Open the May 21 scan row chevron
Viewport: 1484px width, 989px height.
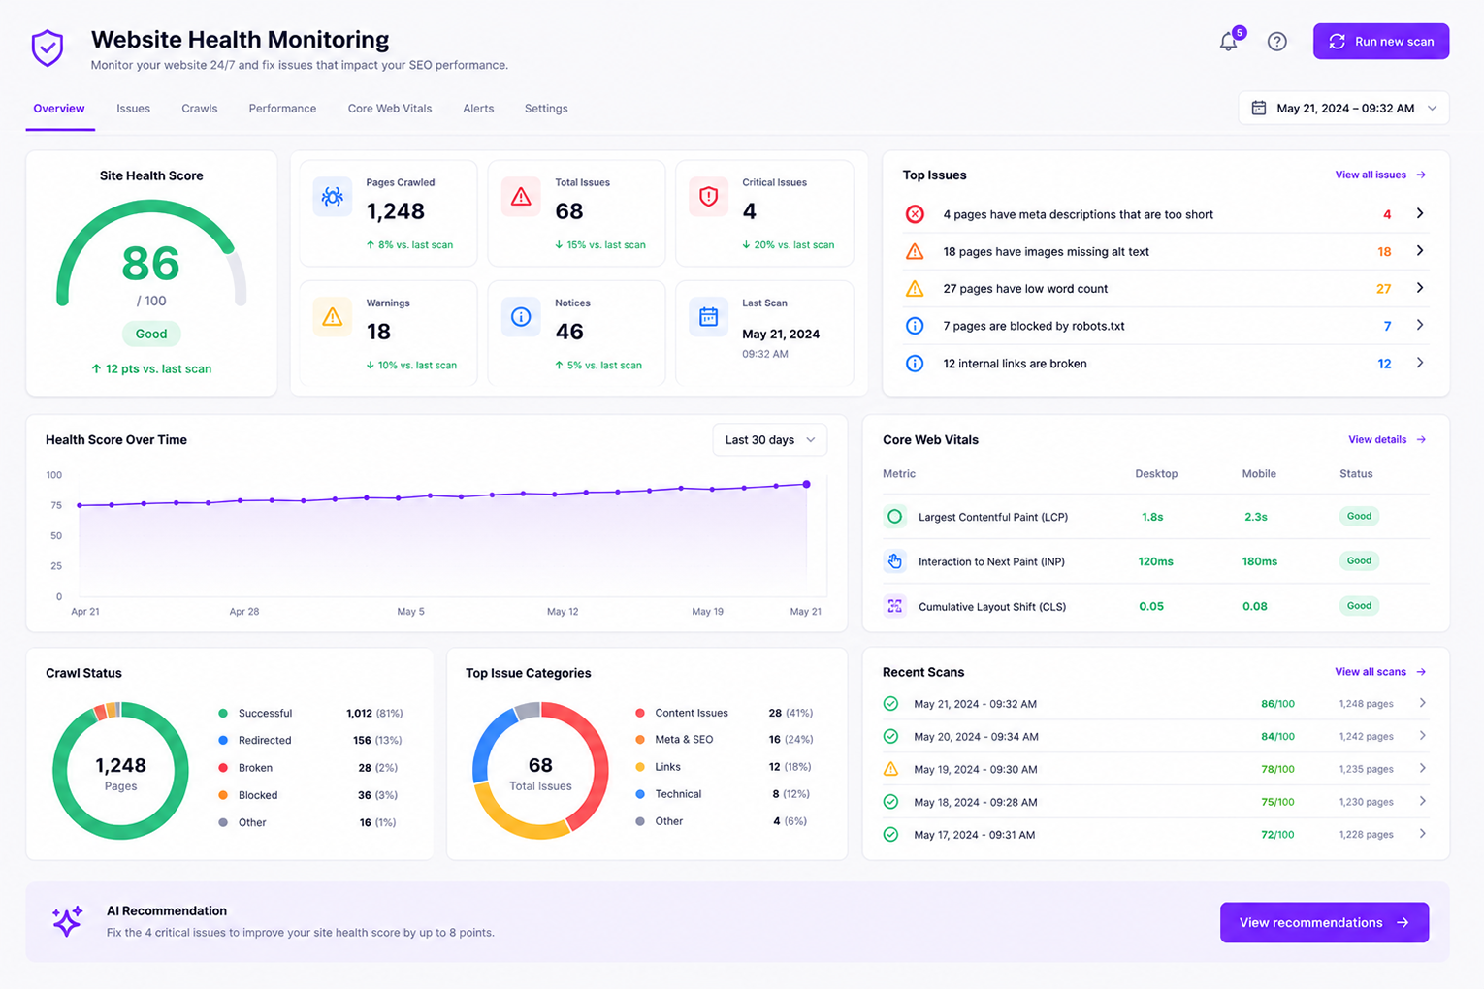[x=1422, y=703]
